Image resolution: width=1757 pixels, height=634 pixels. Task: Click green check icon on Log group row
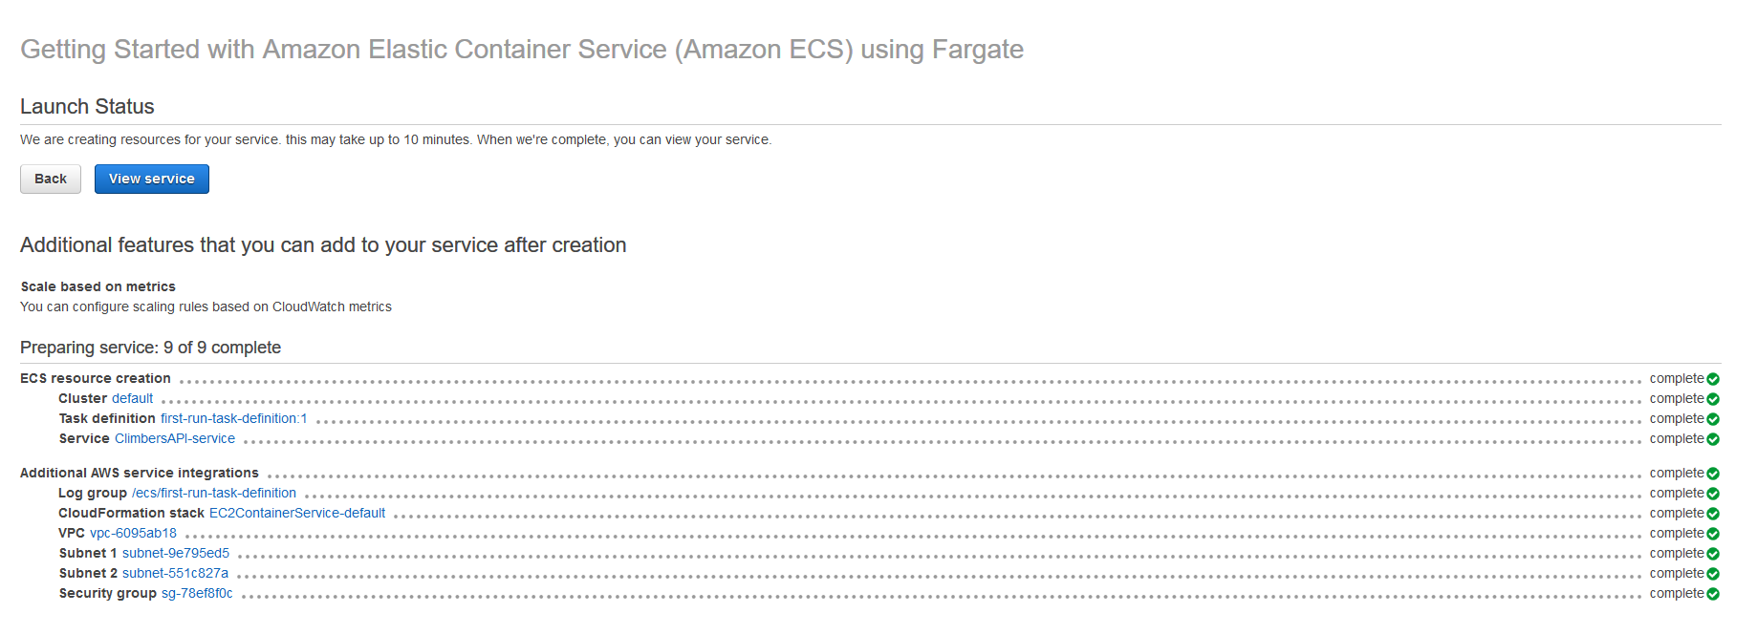[1713, 494]
